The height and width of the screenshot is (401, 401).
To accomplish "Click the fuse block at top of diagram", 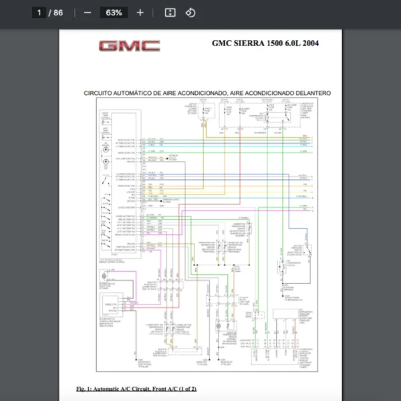I will pyautogui.click(x=224, y=112).
